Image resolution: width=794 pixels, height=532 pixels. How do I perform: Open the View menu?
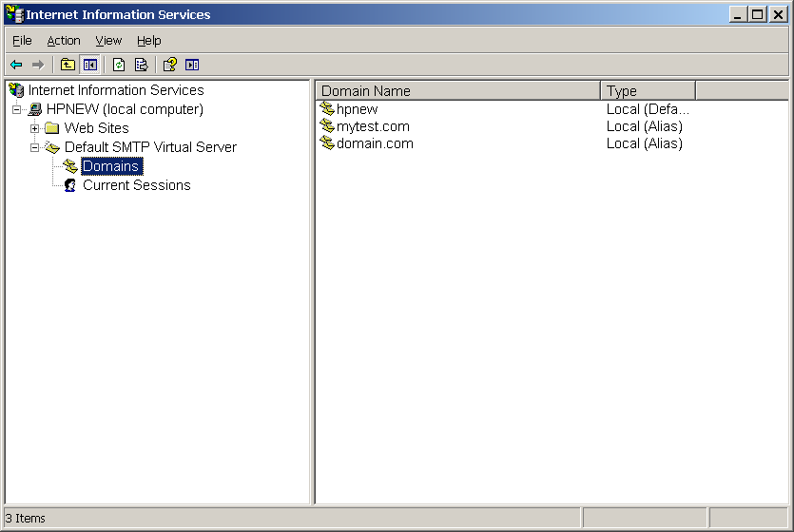(108, 41)
